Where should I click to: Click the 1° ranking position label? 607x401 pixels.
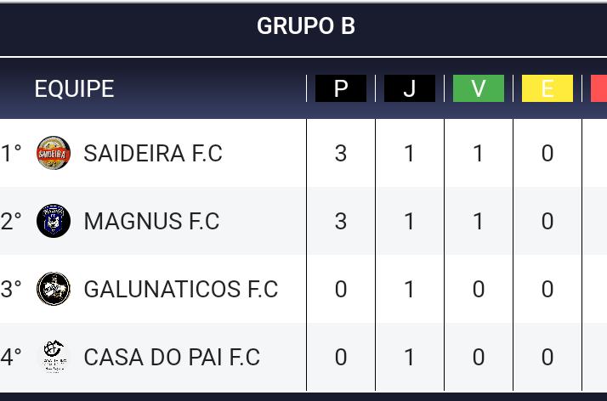coord(11,153)
